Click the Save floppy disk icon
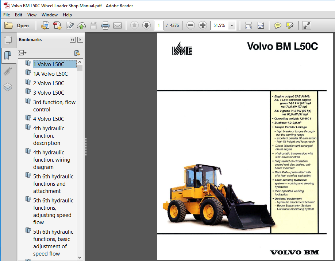 (93, 25)
